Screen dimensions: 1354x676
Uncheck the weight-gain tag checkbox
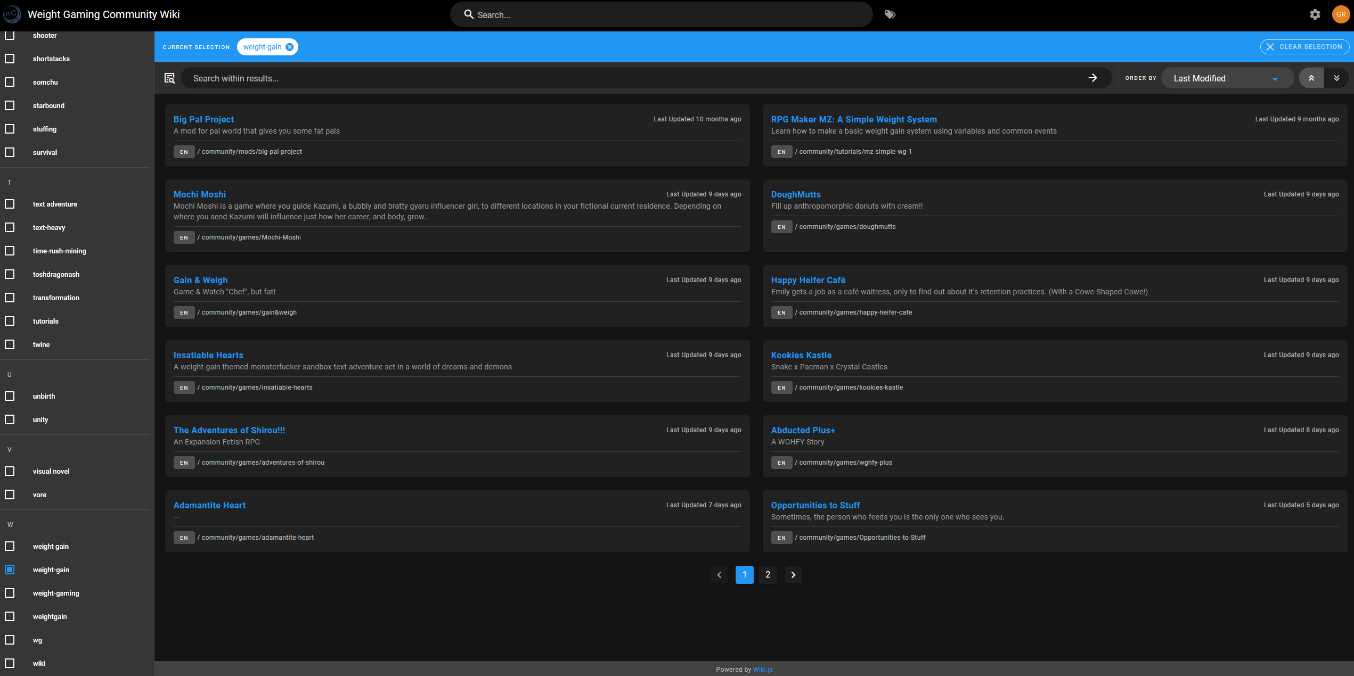coord(10,570)
